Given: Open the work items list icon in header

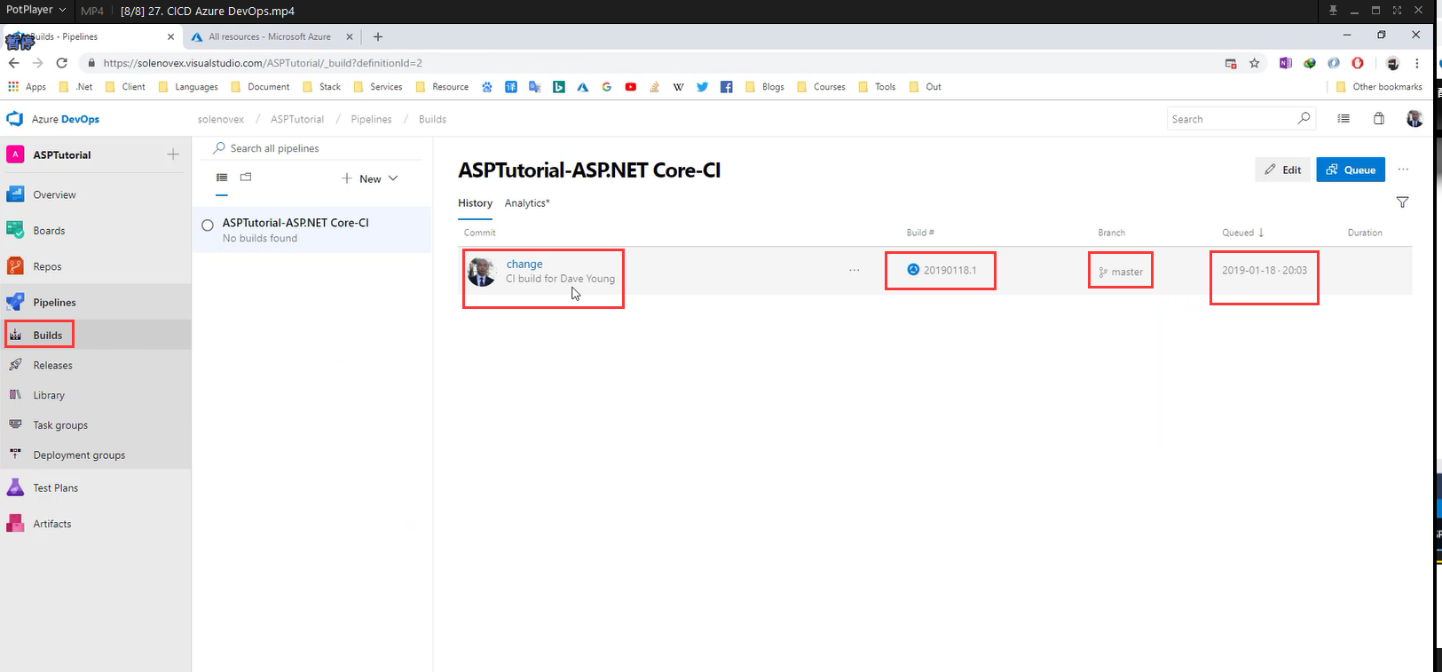Looking at the screenshot, I should click(1344, 118).
